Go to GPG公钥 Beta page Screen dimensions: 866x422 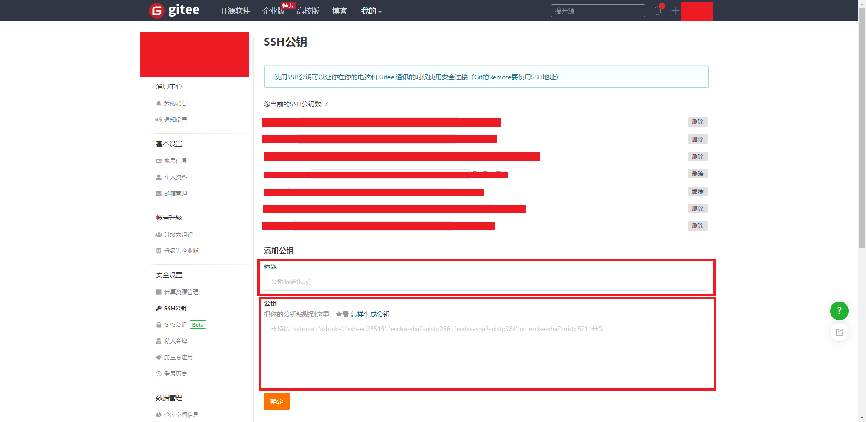175,325
